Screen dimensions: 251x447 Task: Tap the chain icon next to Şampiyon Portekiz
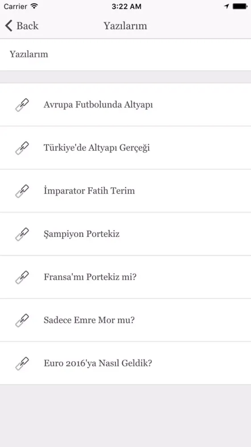(22, 234)
